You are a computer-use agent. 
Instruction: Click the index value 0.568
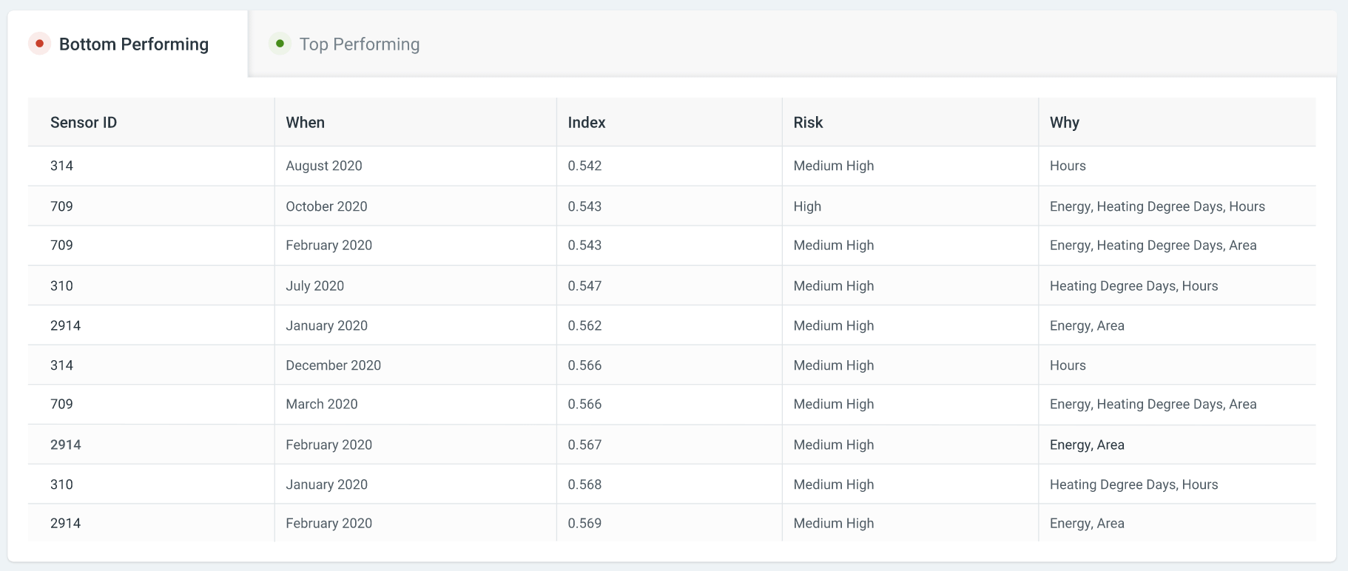(x=584, y=485)
